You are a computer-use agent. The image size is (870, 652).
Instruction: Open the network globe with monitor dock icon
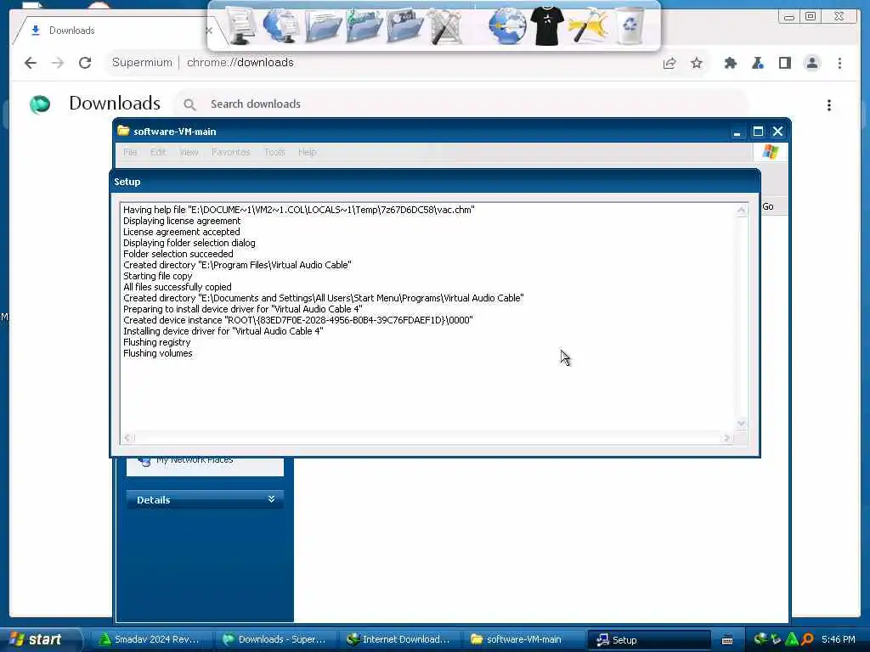pos(280,26)
